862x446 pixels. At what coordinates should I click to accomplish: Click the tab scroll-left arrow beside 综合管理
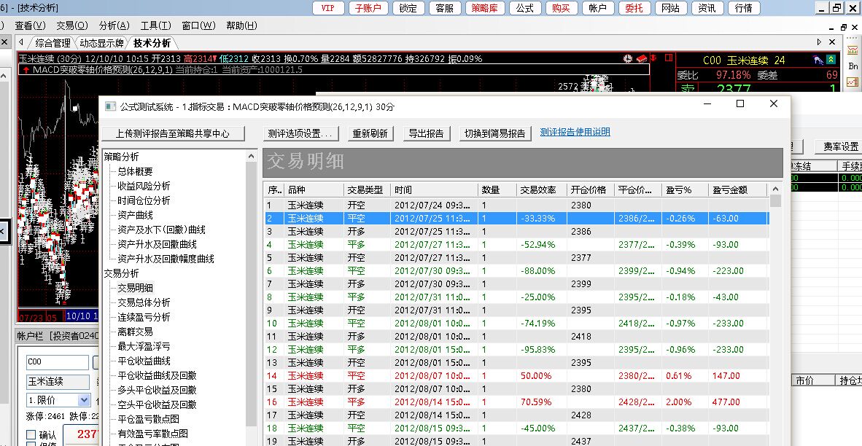click(x=21, y=43)
